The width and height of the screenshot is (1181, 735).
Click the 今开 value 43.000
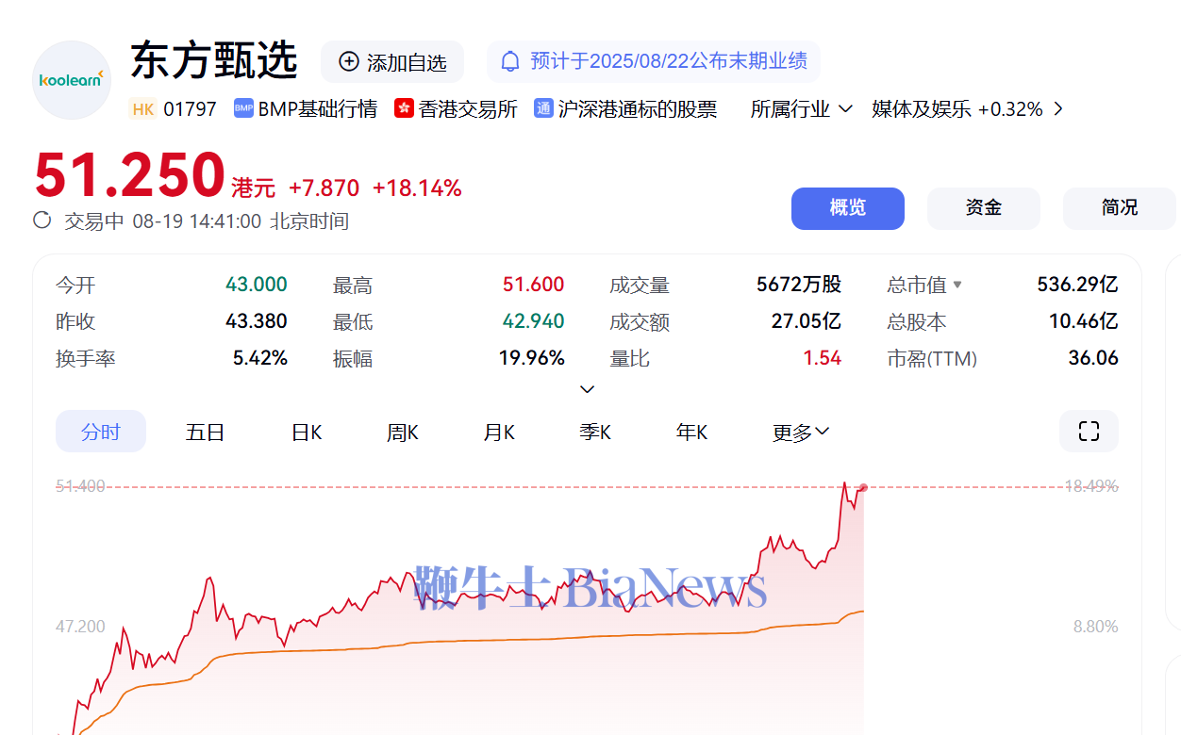click(257, 285)
